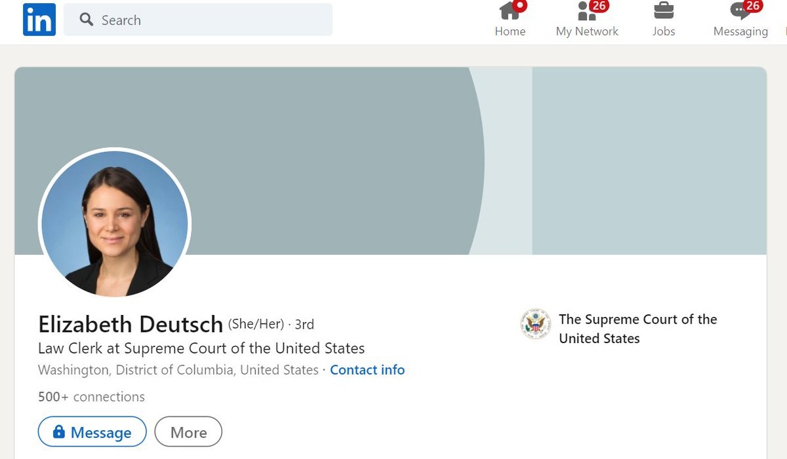Open Messaging speech bubble icon
This screenshot has height=459, width=787.
coord(738,12)
